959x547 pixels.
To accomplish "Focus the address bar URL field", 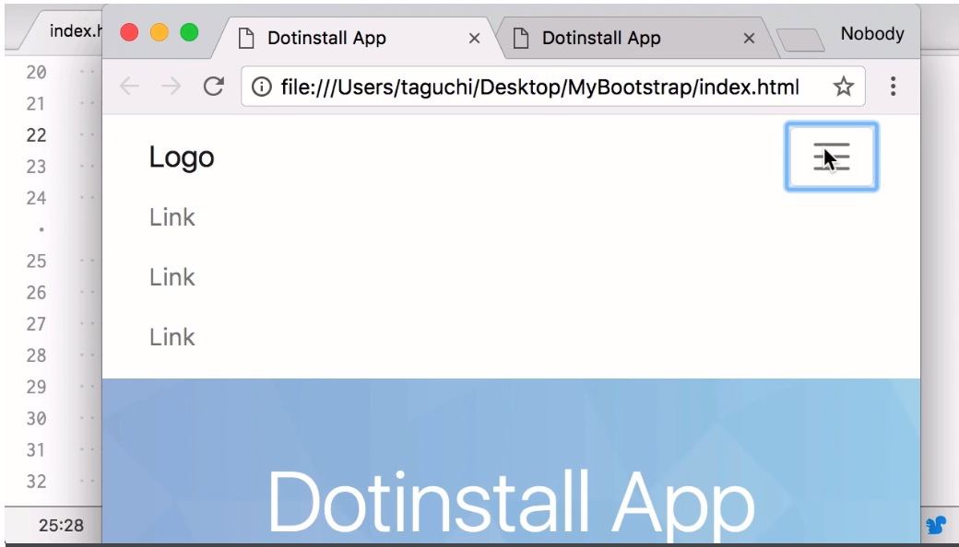I will [539, 87].
